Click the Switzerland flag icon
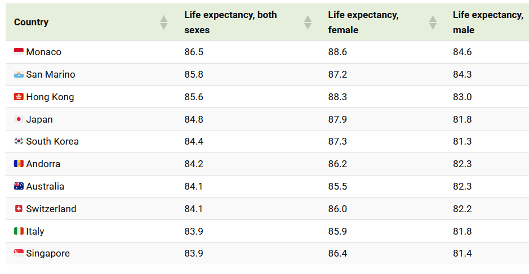The width and height of the screenshot is (529, 274). [x=19, y=209]
